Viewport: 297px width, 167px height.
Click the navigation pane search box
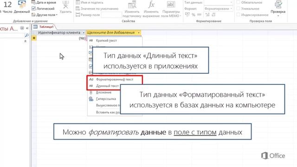pos(12,35)
